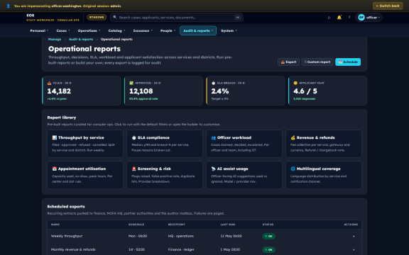Open the Operations menu
Image resolution: width=409 pixels, height=255 pixels.
[89, 30]
